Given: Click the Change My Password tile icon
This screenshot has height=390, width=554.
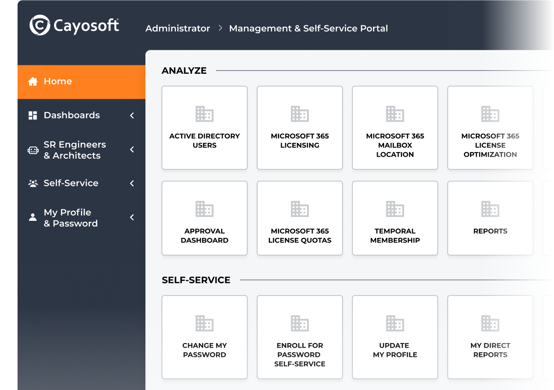Looking at the screenshot, I should pyautogui.click(x=205, y=323).
